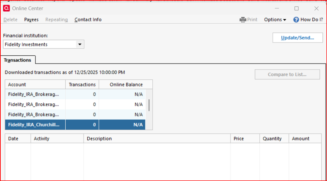Click the blue question mark help icon

(x=296, y=20)
